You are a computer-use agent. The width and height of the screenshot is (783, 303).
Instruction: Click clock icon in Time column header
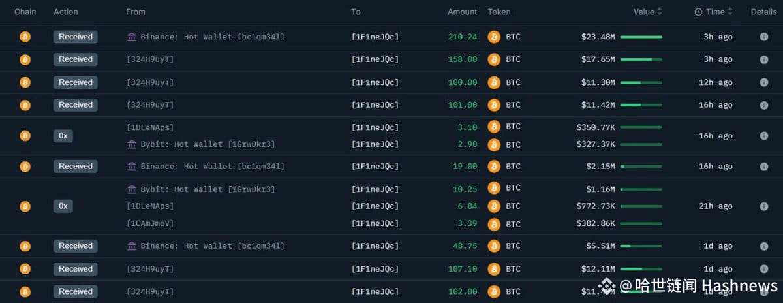pyautogui.click(x=698, y=12)
